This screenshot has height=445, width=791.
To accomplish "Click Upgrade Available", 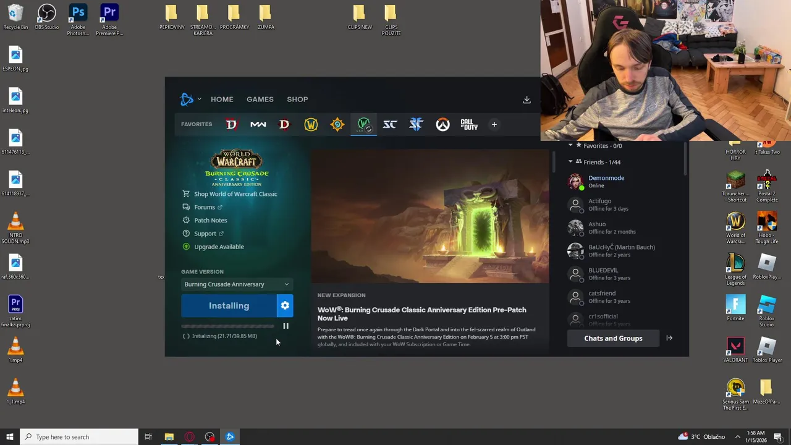I will [213, 247].
